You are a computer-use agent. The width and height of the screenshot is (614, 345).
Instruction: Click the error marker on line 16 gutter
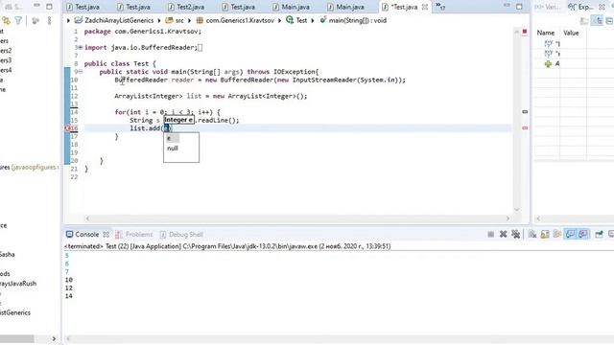click(x=68, y=128)
